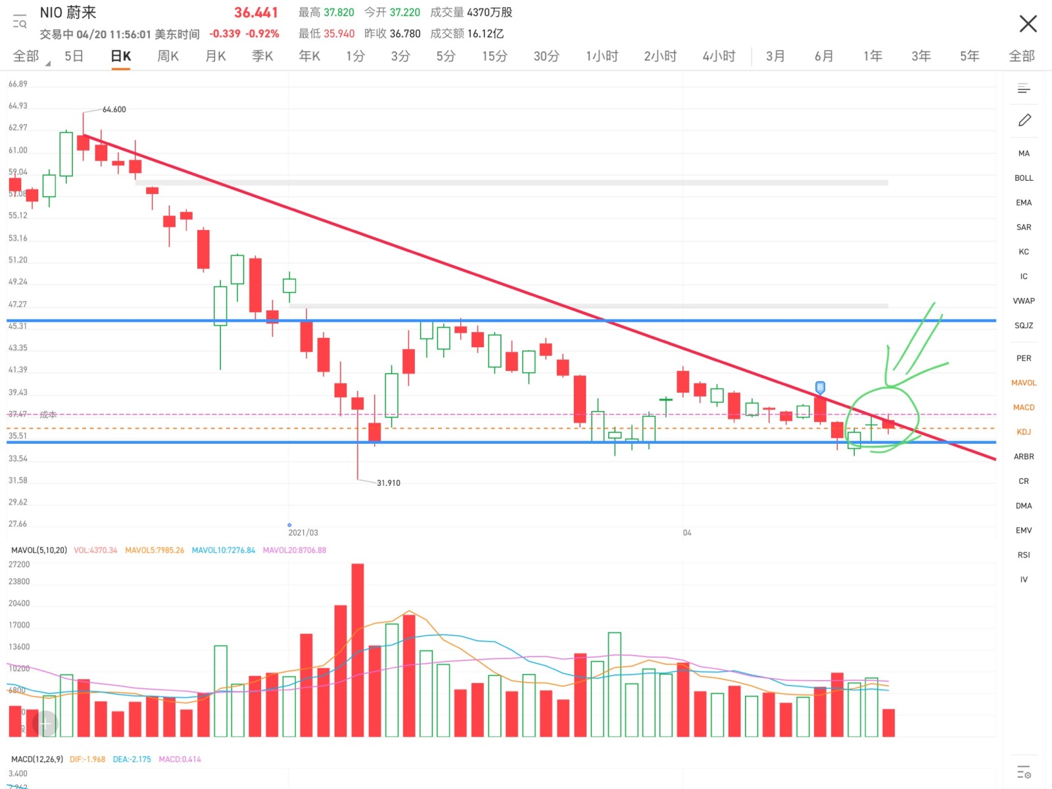The height and width of the screenshot is (789, 1052).
Task: Select the RSI sub-indicator
Action: [x=1024, y=555]
